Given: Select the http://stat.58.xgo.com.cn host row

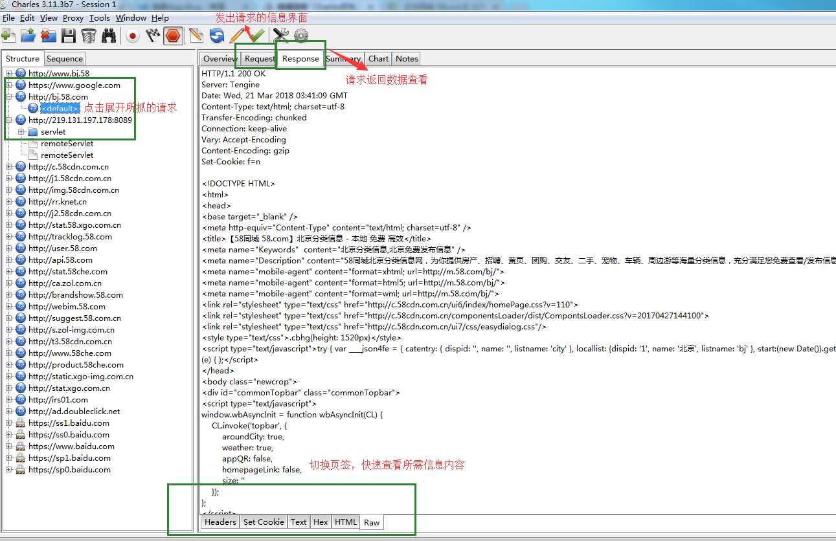Looking at the screenshot, I should point(74,225).
